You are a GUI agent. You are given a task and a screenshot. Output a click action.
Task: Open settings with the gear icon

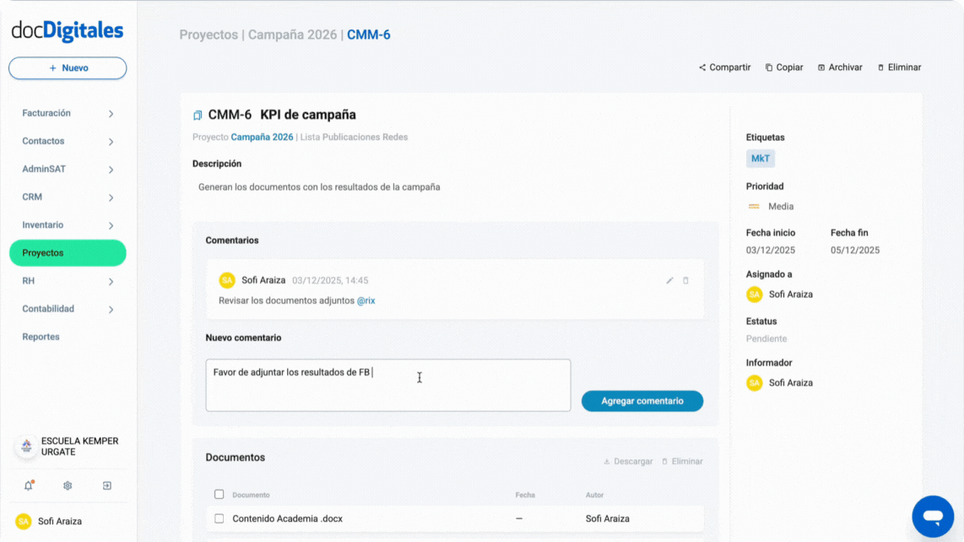67,485
